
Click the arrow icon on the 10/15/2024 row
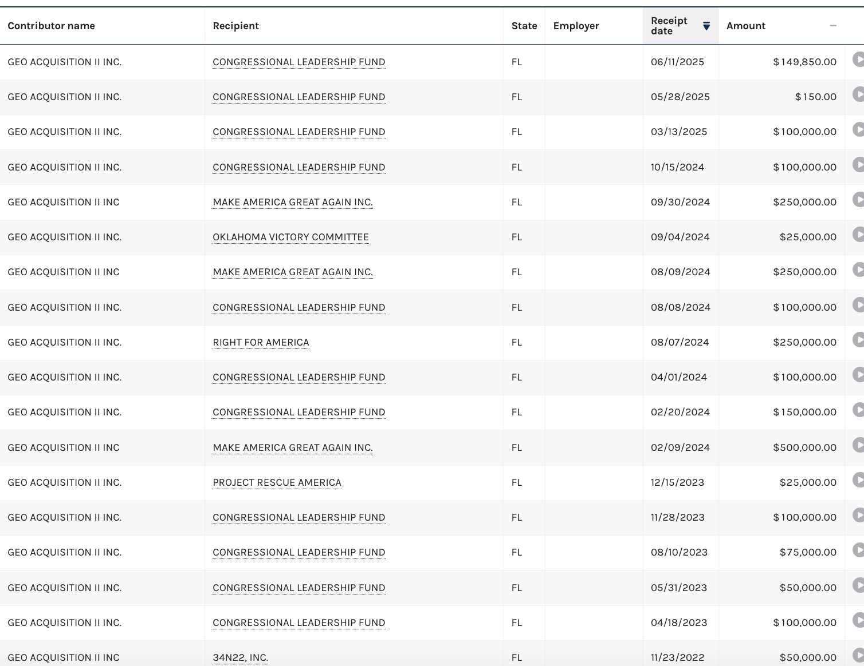click(858, 165)
